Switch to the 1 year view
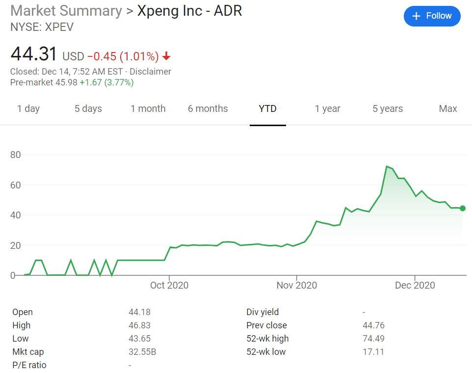Viewport: 472px width, 373px height. pos(327,108)
